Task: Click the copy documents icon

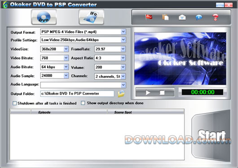Action: tap(165, 17)
